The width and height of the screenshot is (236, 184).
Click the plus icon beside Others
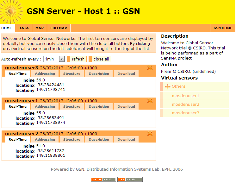(x=168, y=86)
